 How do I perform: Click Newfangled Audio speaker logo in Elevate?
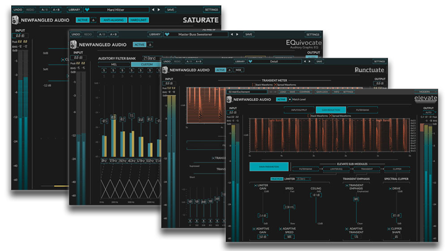click(229, 100)
